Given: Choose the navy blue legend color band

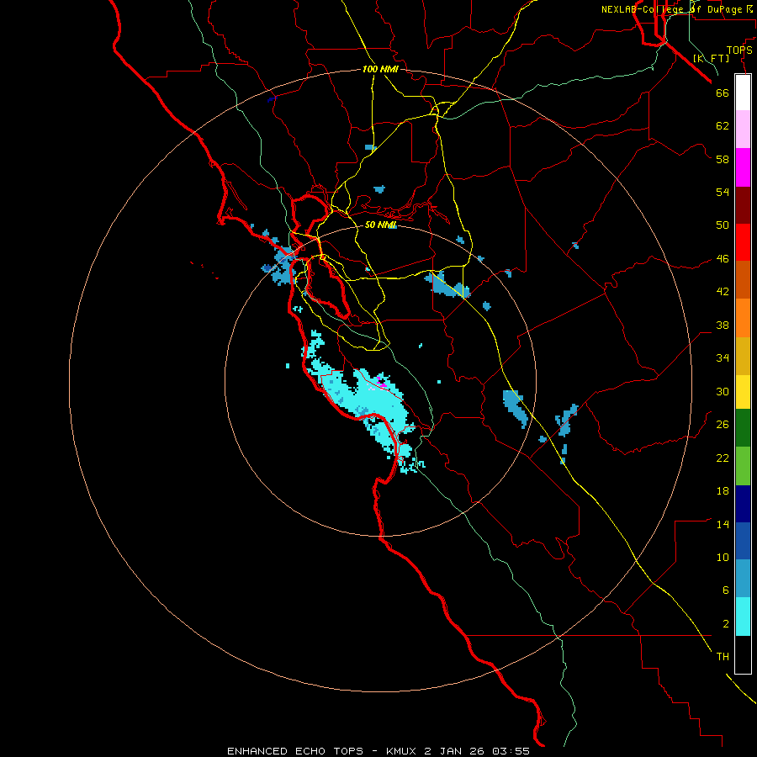Looking at the screenshot, I should coord(743,504).
